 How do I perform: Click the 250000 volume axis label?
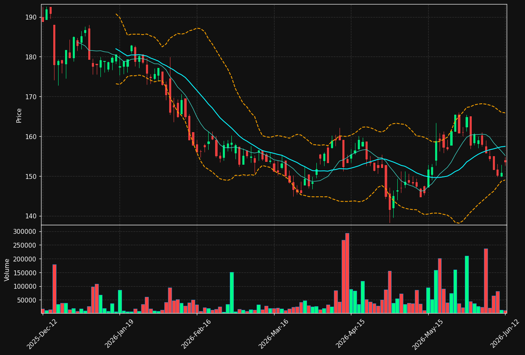(x=25, y=246)
